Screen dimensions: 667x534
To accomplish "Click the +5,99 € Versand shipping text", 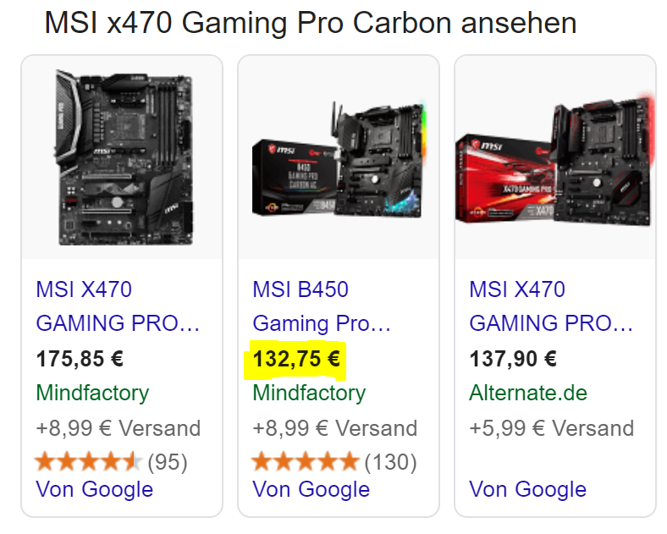I will pyautogui.click(x=551, y=427).
